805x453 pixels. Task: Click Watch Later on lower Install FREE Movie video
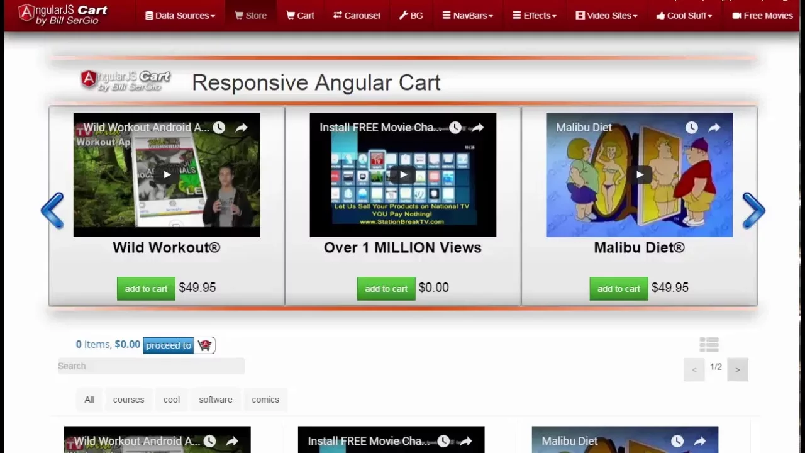443,442
